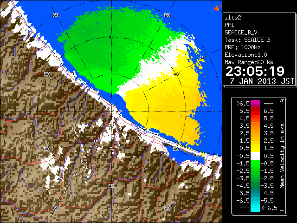Click the magenta swatch on the velocity color bar
297x223 pixels.
(x=255, y=104)
